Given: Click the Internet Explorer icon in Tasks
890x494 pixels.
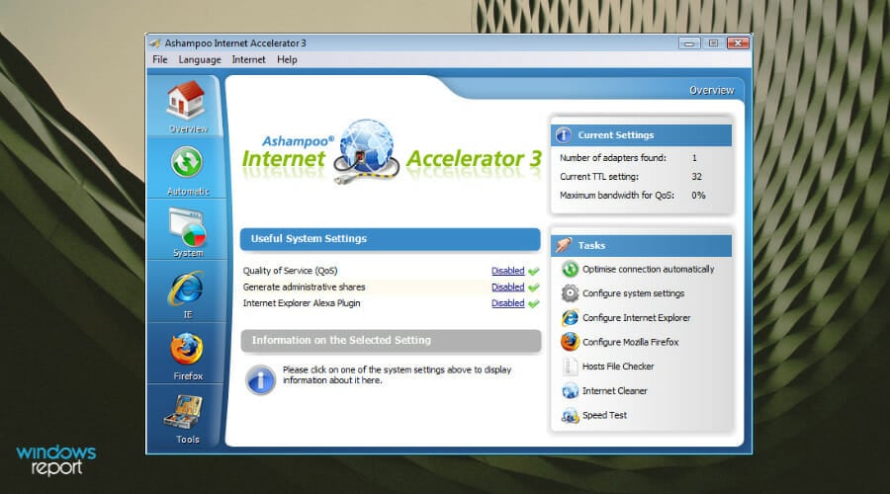Looking at the screenshot, I should (x=570, y=317).
